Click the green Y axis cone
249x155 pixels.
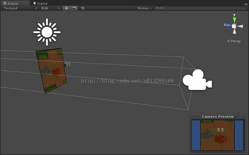(234, 20)
